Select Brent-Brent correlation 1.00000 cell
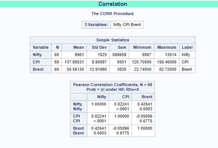Viewport: 218px width, 148px height. click(143, 131)
